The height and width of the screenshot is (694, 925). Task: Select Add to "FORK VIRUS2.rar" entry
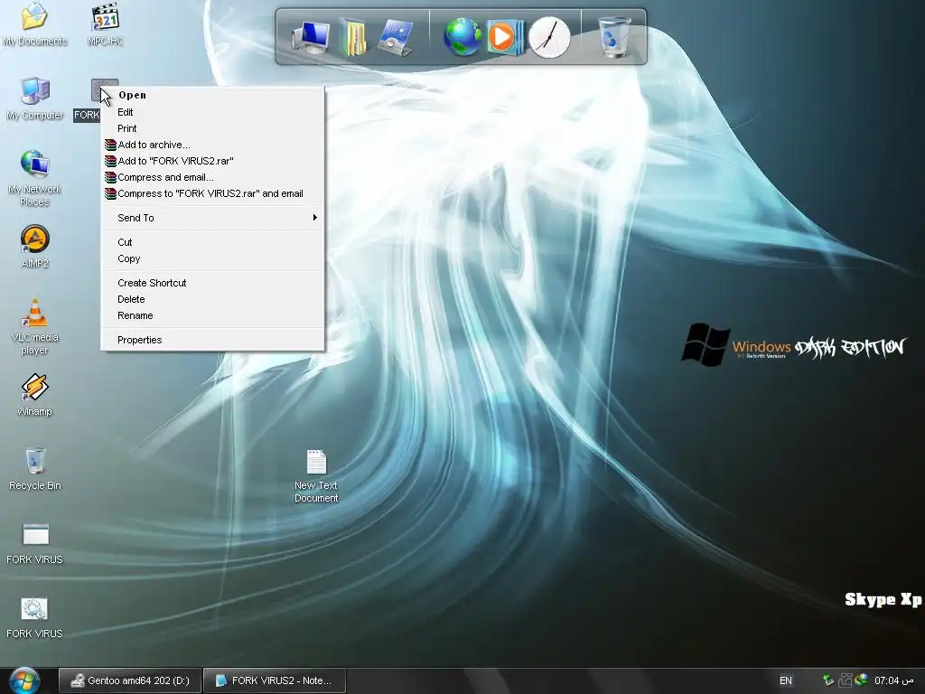click(x=212, y=161)
